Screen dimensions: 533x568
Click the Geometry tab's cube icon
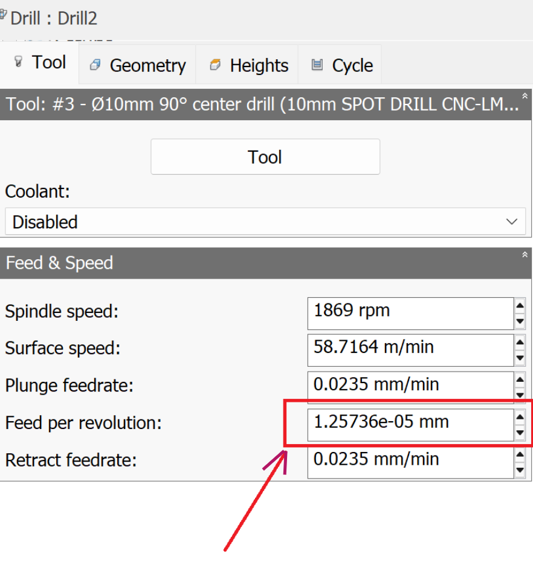(95, 65)
